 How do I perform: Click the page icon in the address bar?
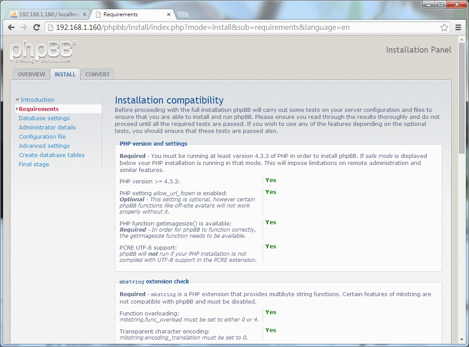[50, 28]
